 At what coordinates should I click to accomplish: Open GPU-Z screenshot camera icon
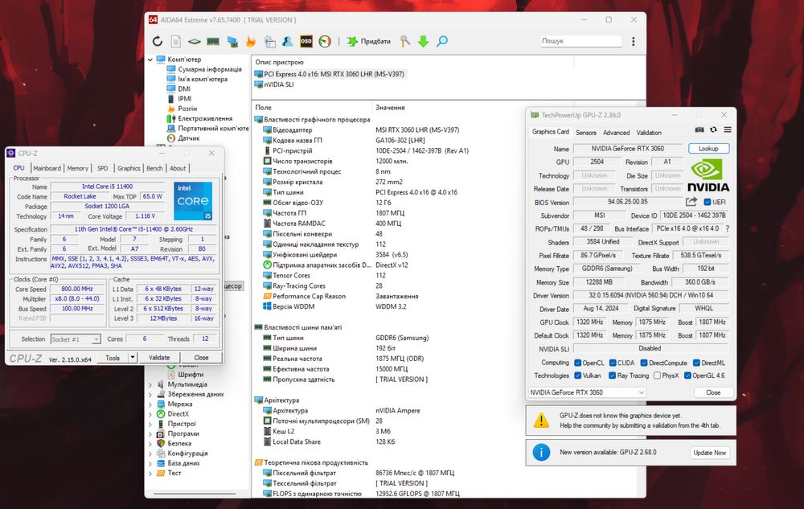[699, 129]
